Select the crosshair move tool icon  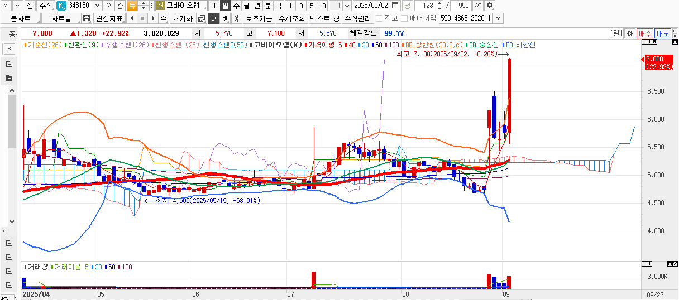213,18
